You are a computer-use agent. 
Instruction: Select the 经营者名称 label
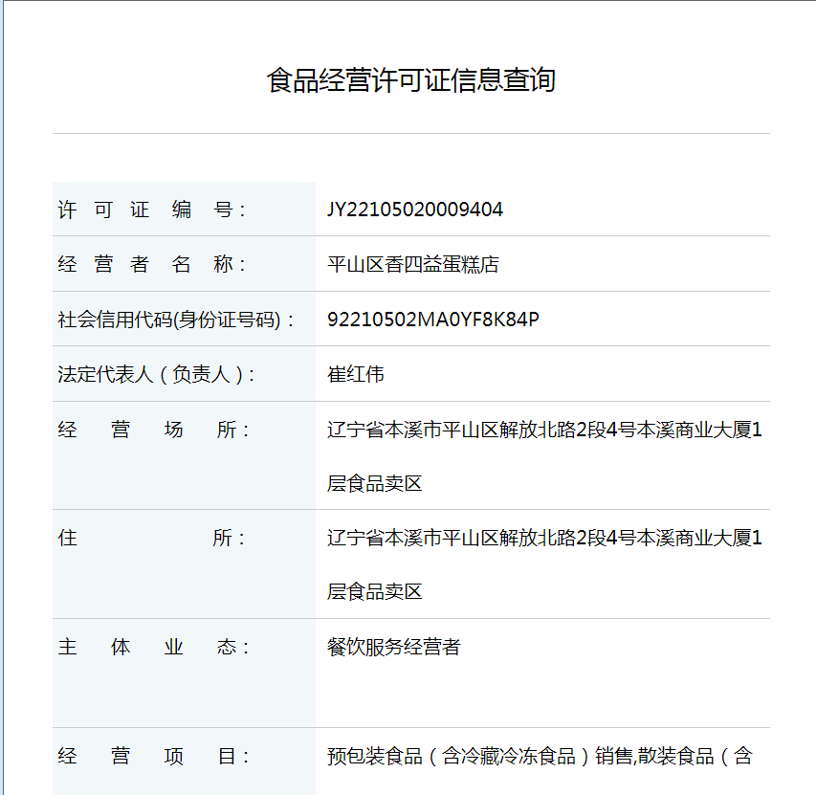[x=151, y=264]
